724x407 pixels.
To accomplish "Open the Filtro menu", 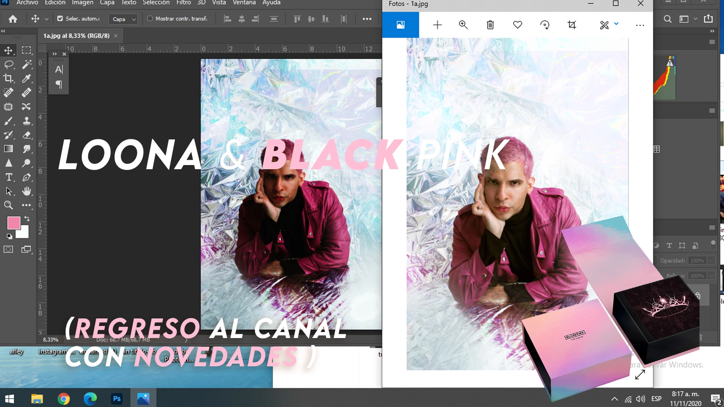I will pyautogui.click(x=183, y=3).
